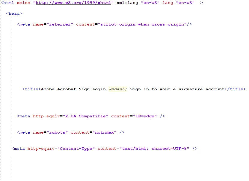Click the "noindex" content value
Screen dimensions: 249x181
click(x=105, y=132)
